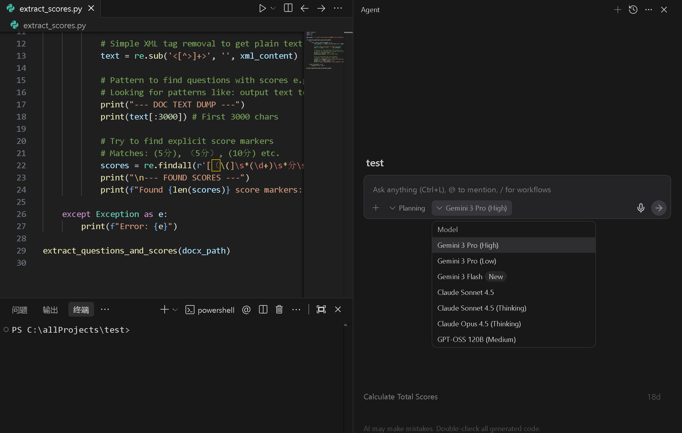Open Calculate Total Scores past conversation
Image resolution: width=682 pixels, height=433 pixels.
coord(401,397)
